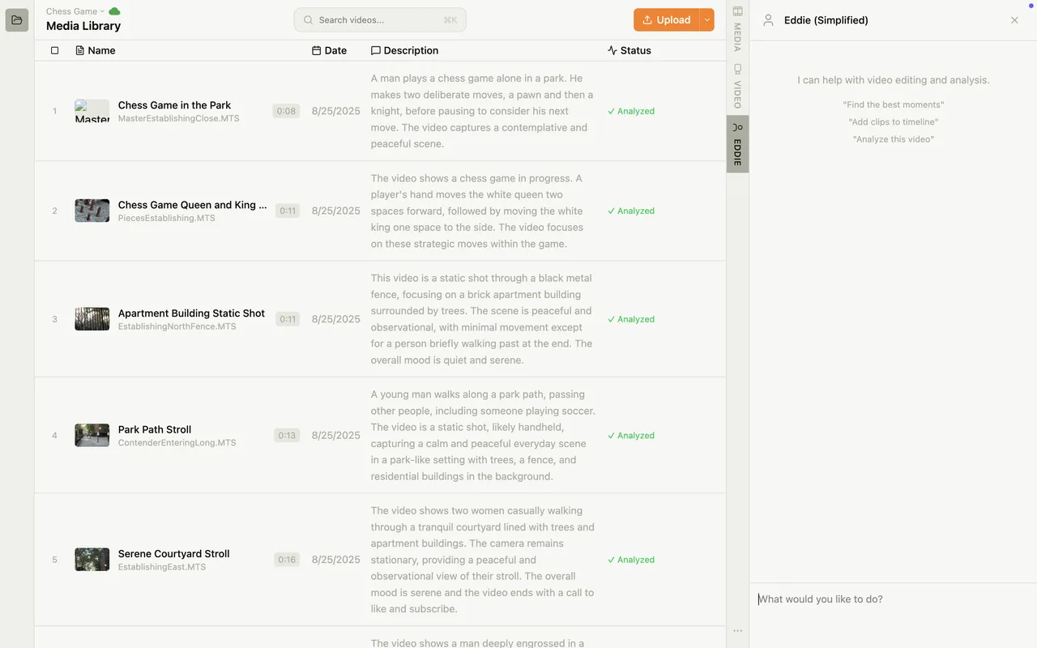
Task: Select the EDDIE side tab
Action: (737, 144)
